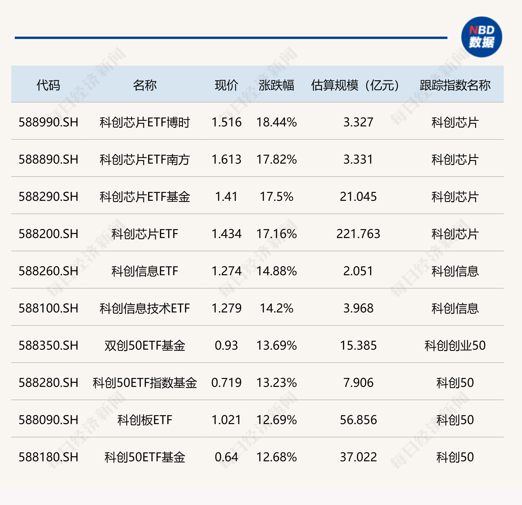Screen dimensions: 522x505
Task: Click the price 1.274
Action: click(x=226, y=271)
